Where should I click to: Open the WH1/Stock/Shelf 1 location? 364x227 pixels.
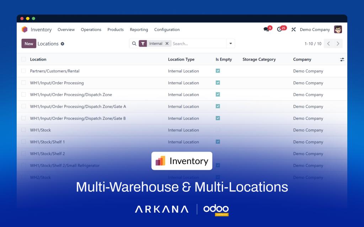(47, 142)
